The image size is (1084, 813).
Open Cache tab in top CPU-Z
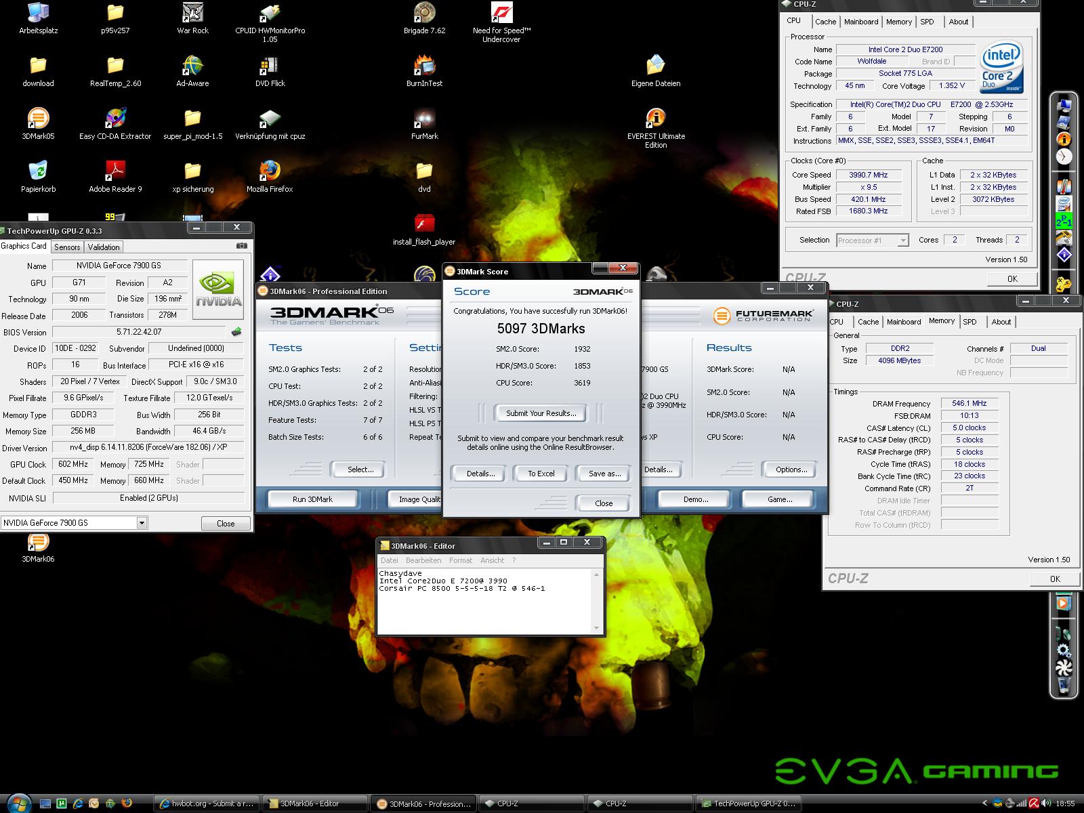tap(825, 22)
